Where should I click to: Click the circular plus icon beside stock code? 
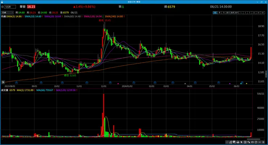click(x=3, y=7)
